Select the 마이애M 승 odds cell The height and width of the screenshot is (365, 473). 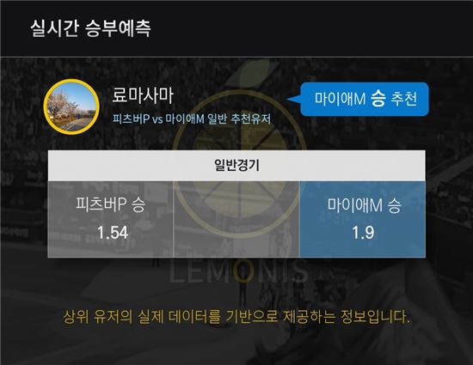(362, 219)
